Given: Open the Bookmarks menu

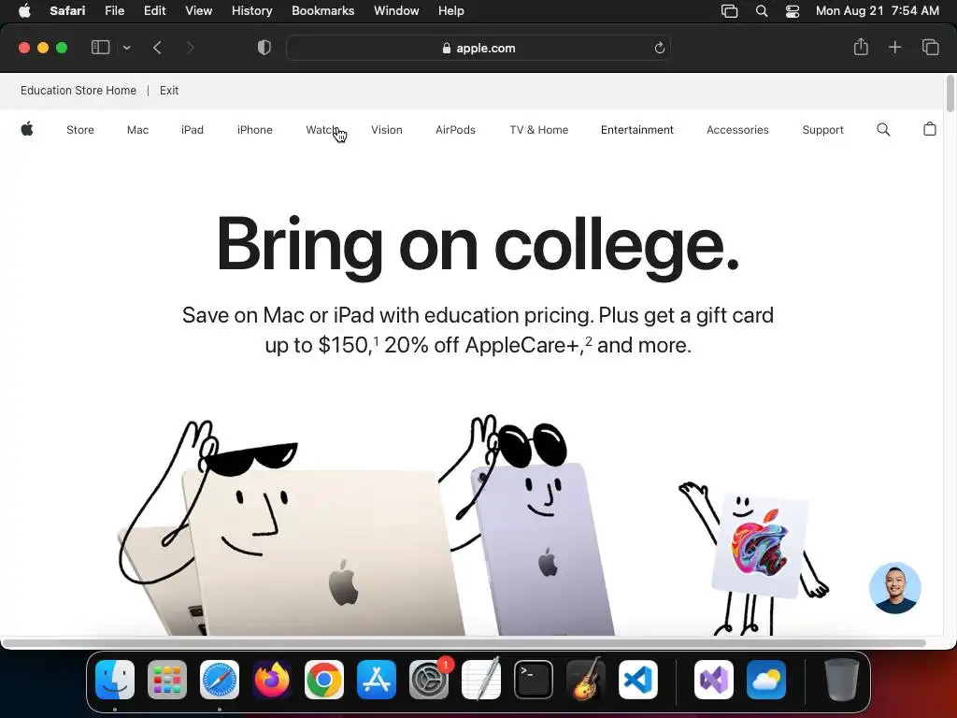Looking at the screenshot, I should tap(322, 10).
